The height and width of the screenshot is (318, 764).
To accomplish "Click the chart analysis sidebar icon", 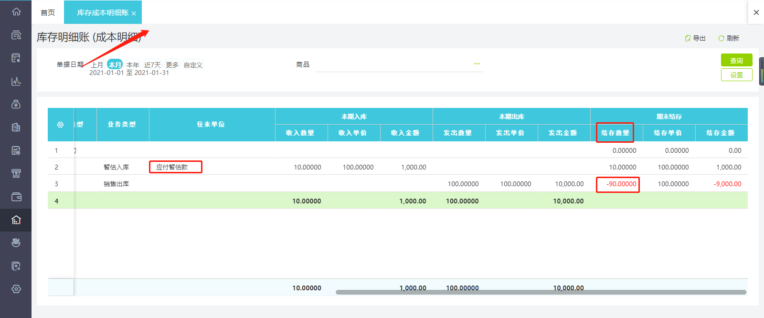I will point(16,81).
